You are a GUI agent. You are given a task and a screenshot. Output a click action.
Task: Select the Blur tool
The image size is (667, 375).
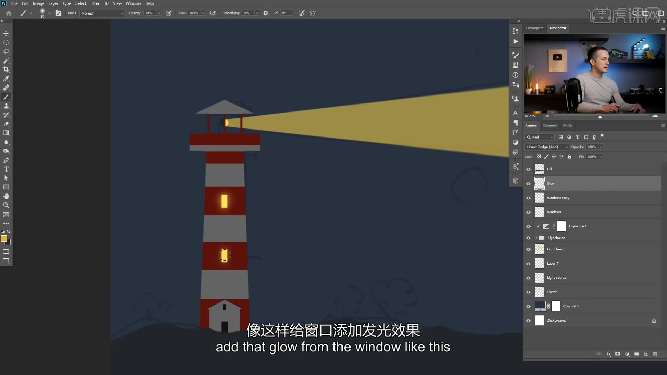[x=6, y=142]
